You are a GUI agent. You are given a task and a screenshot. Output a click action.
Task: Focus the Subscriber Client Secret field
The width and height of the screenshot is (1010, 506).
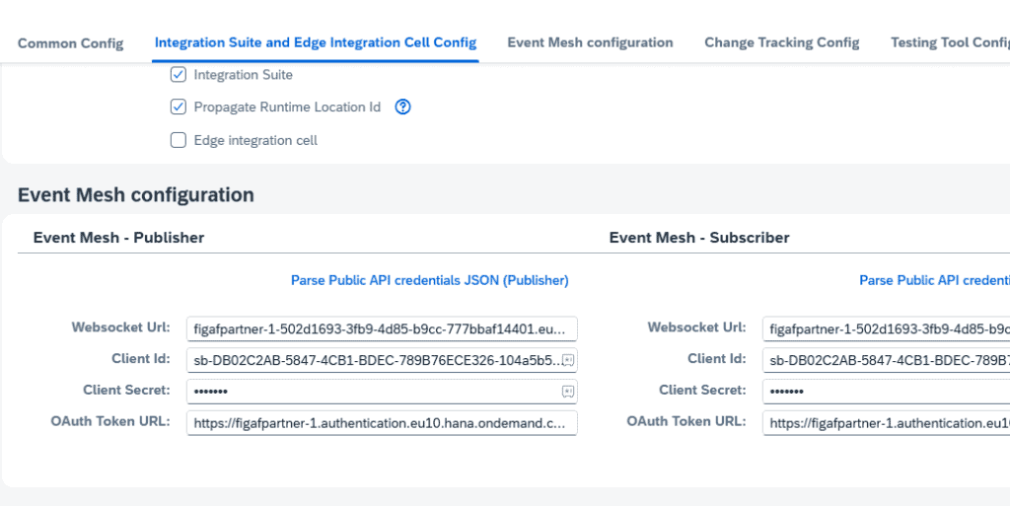[x=887, y=392]
